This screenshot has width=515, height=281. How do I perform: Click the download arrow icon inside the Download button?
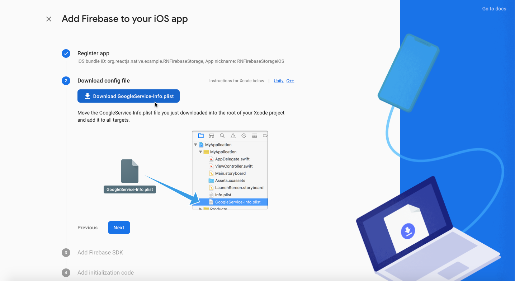point(88,96)
